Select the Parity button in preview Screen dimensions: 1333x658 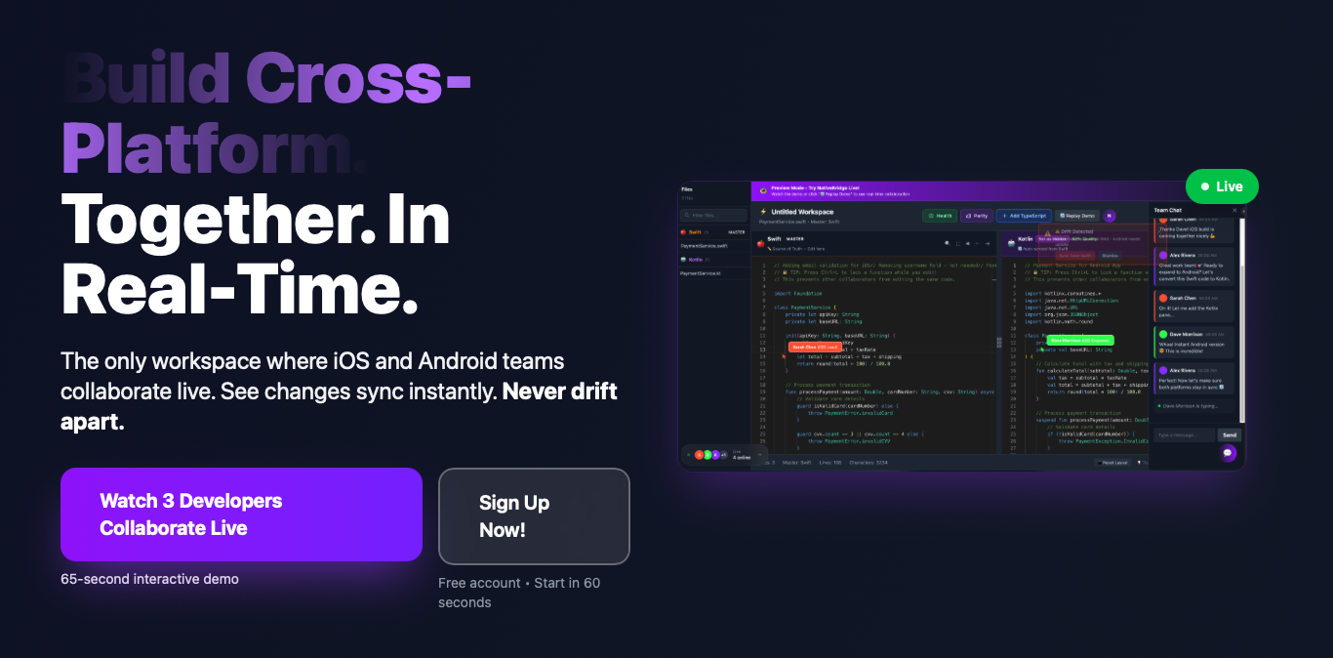977,216
